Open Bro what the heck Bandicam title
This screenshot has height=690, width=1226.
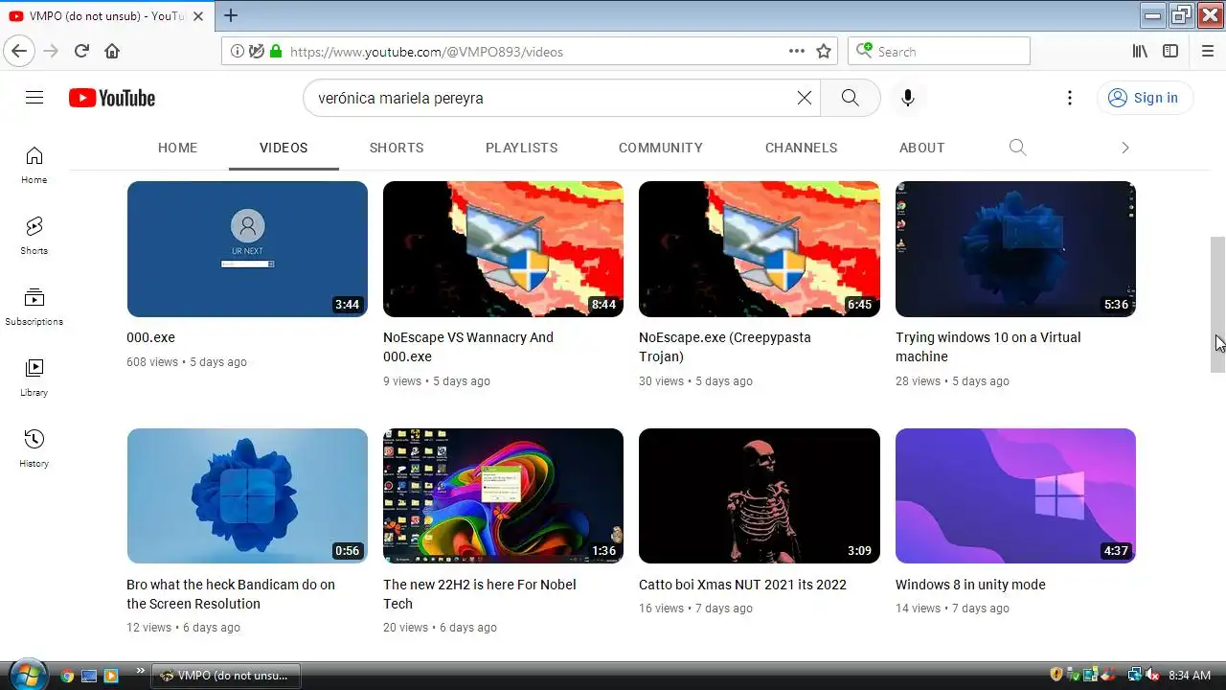[x=231, y=594]
